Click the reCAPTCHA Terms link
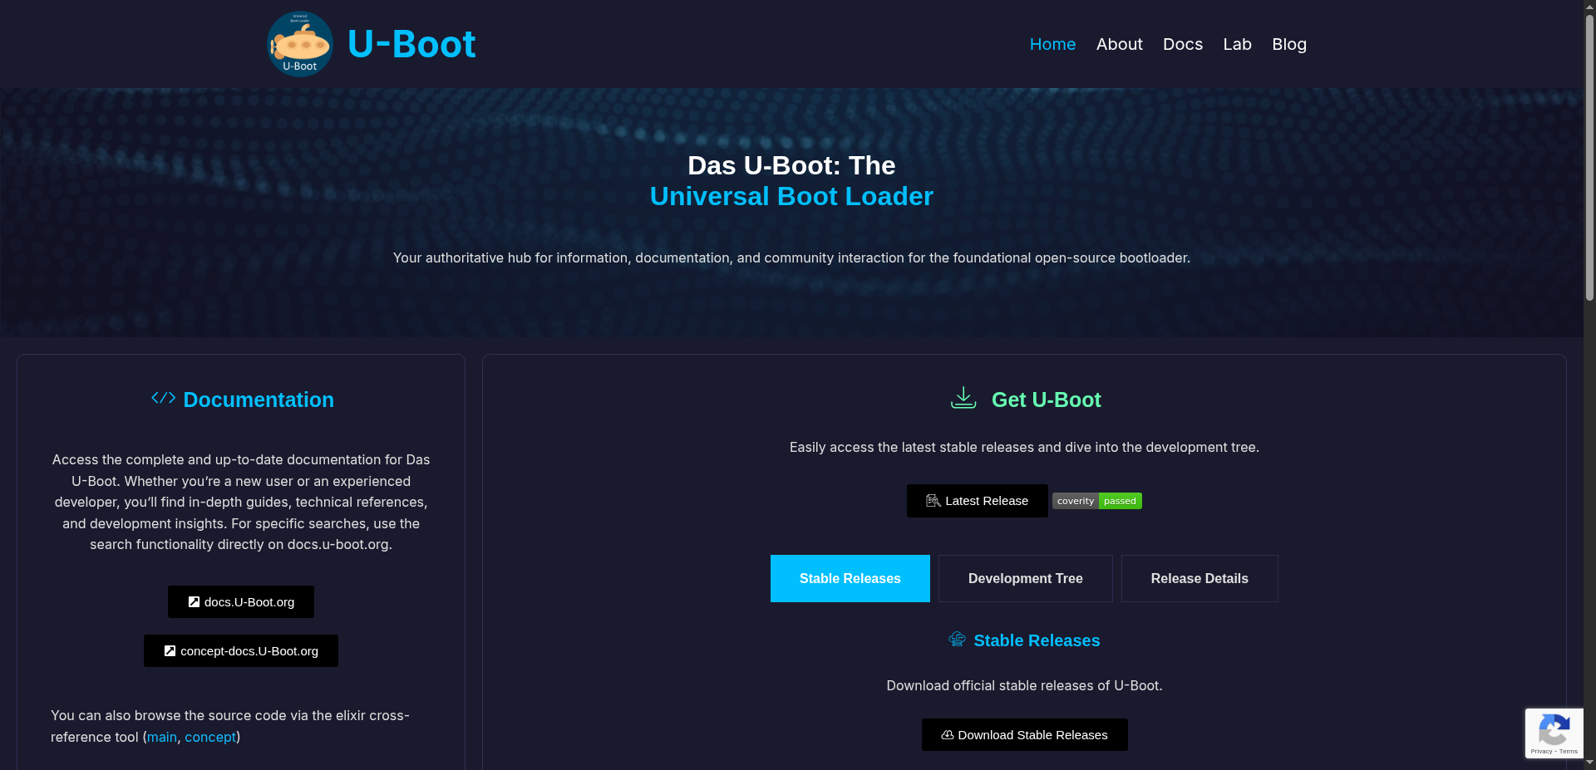1596x770 pixels. pyautogui.click(x=1569, y=751)
